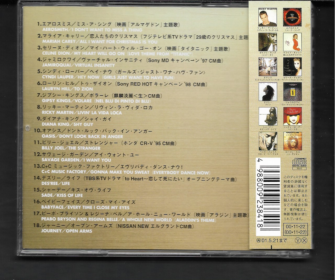Click the Babyface album cover thumbnail
The height and width of the screenshot is (280, 335).
[x=268, y=141]
